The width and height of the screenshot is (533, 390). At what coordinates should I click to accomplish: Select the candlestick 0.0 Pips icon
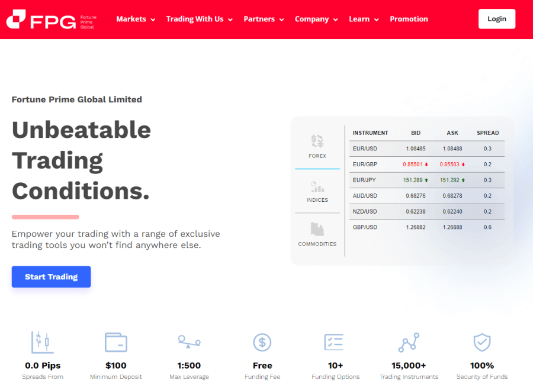pos(43,343)
